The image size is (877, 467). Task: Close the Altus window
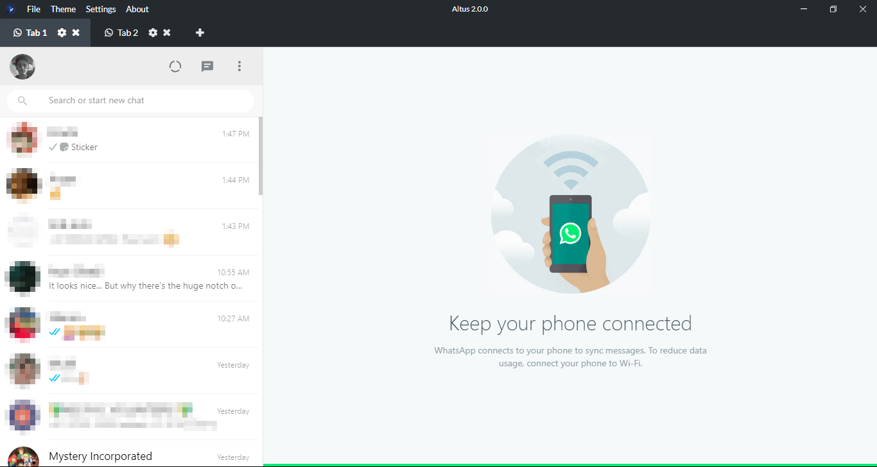point(862,9)
